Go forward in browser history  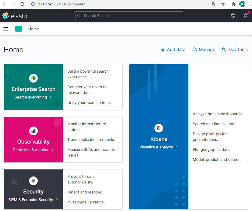click(14, 4)
